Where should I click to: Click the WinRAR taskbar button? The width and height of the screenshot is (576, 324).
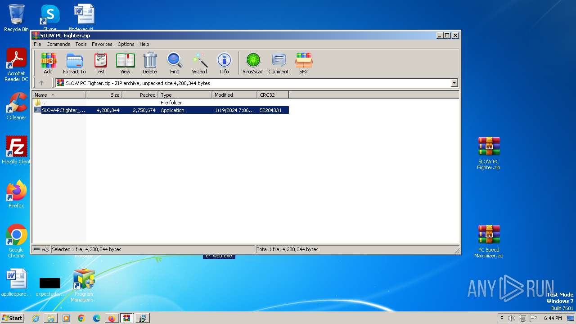coord(126,318)
